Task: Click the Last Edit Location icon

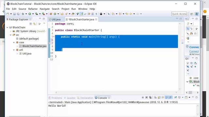Action: (127, 14)
